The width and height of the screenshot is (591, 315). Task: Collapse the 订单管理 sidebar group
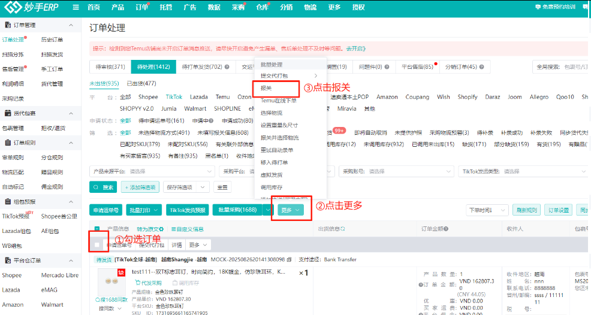click(71, 25)
